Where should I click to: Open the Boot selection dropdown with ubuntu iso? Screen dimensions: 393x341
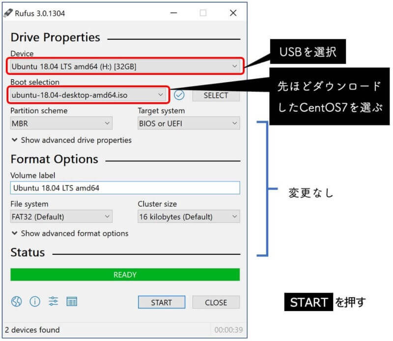pos(88,95)
